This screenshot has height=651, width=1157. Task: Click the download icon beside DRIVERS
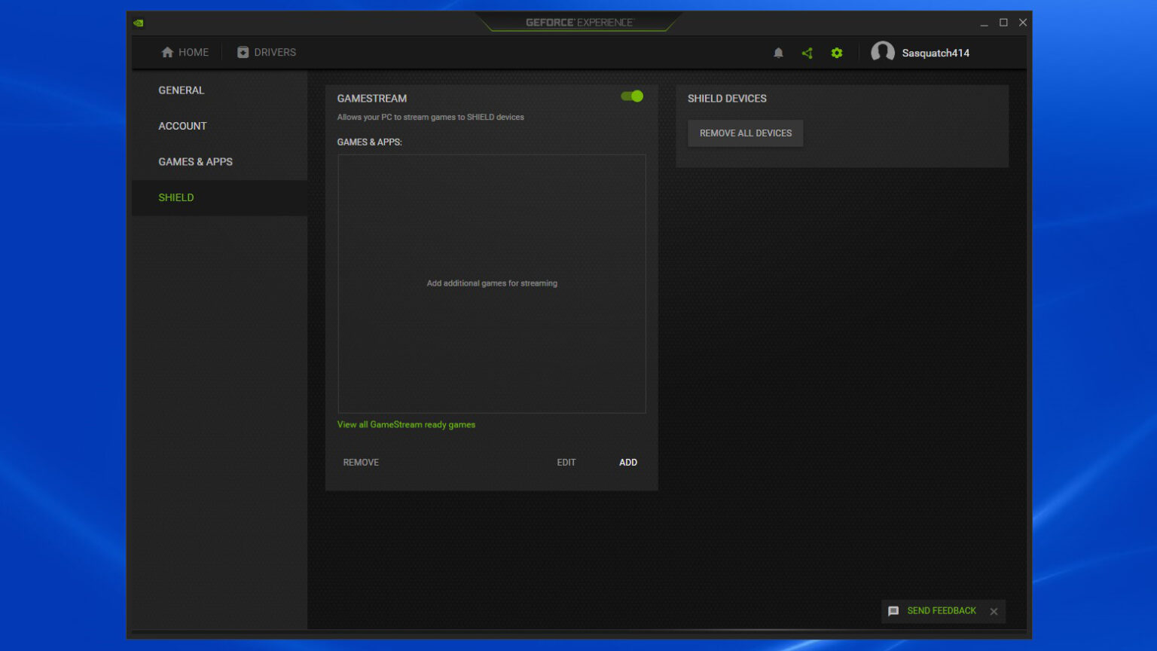[x=243, y=52]
